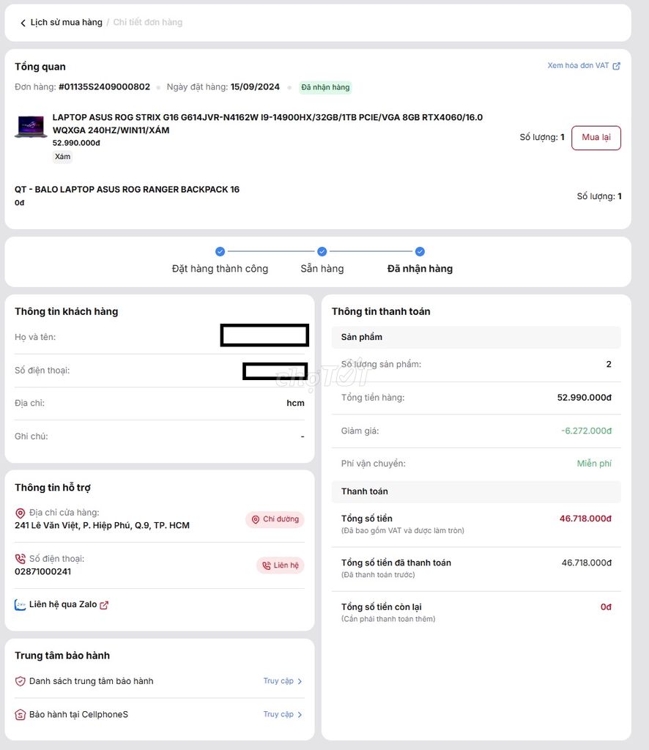Click the Miễn phí shipping value

(594, 464)
